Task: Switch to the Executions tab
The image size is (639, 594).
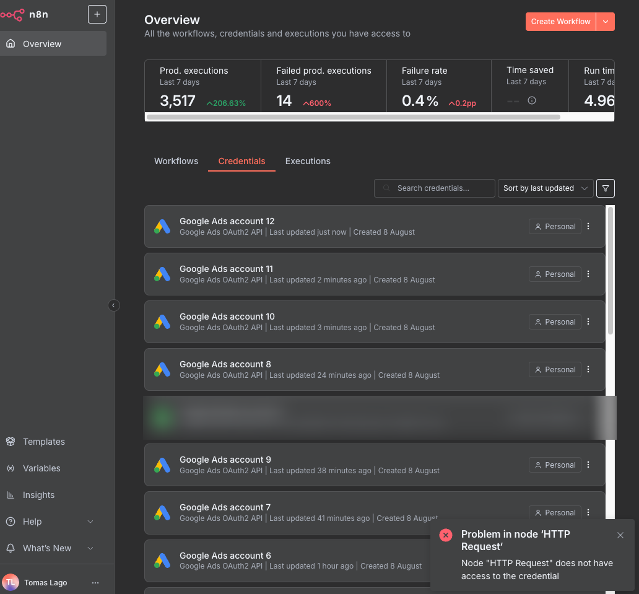Action: 308,161
